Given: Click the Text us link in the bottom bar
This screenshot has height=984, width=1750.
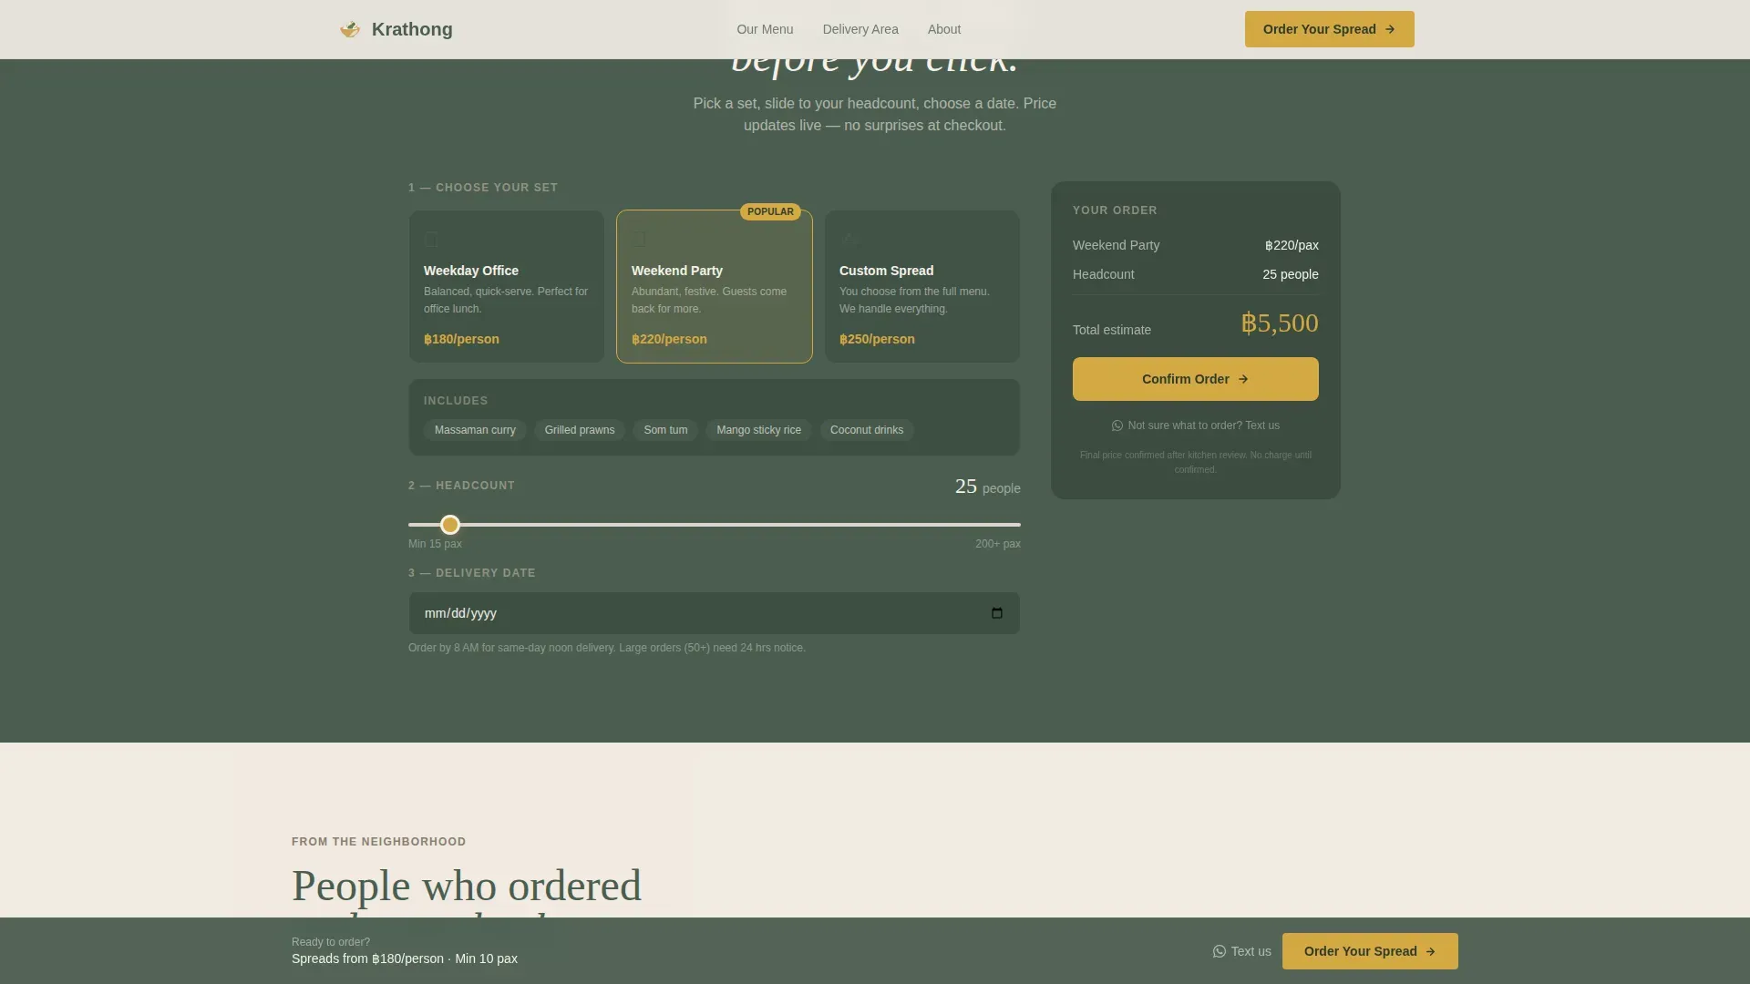Looking at the screenshot, I should click(x=1242, y=951).
